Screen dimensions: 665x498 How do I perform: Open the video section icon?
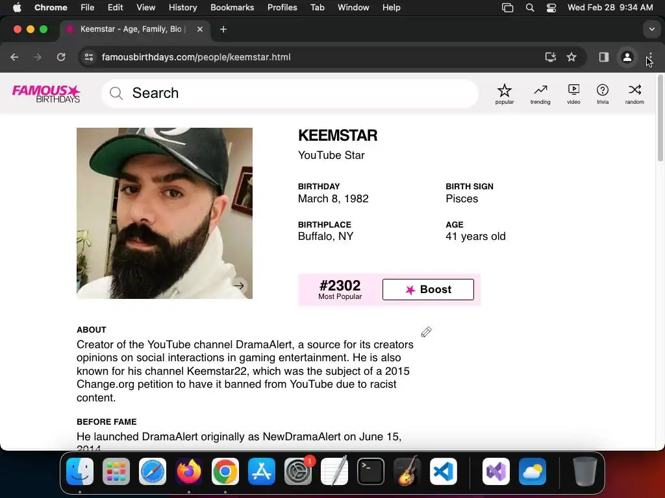[x=573, y=93]
